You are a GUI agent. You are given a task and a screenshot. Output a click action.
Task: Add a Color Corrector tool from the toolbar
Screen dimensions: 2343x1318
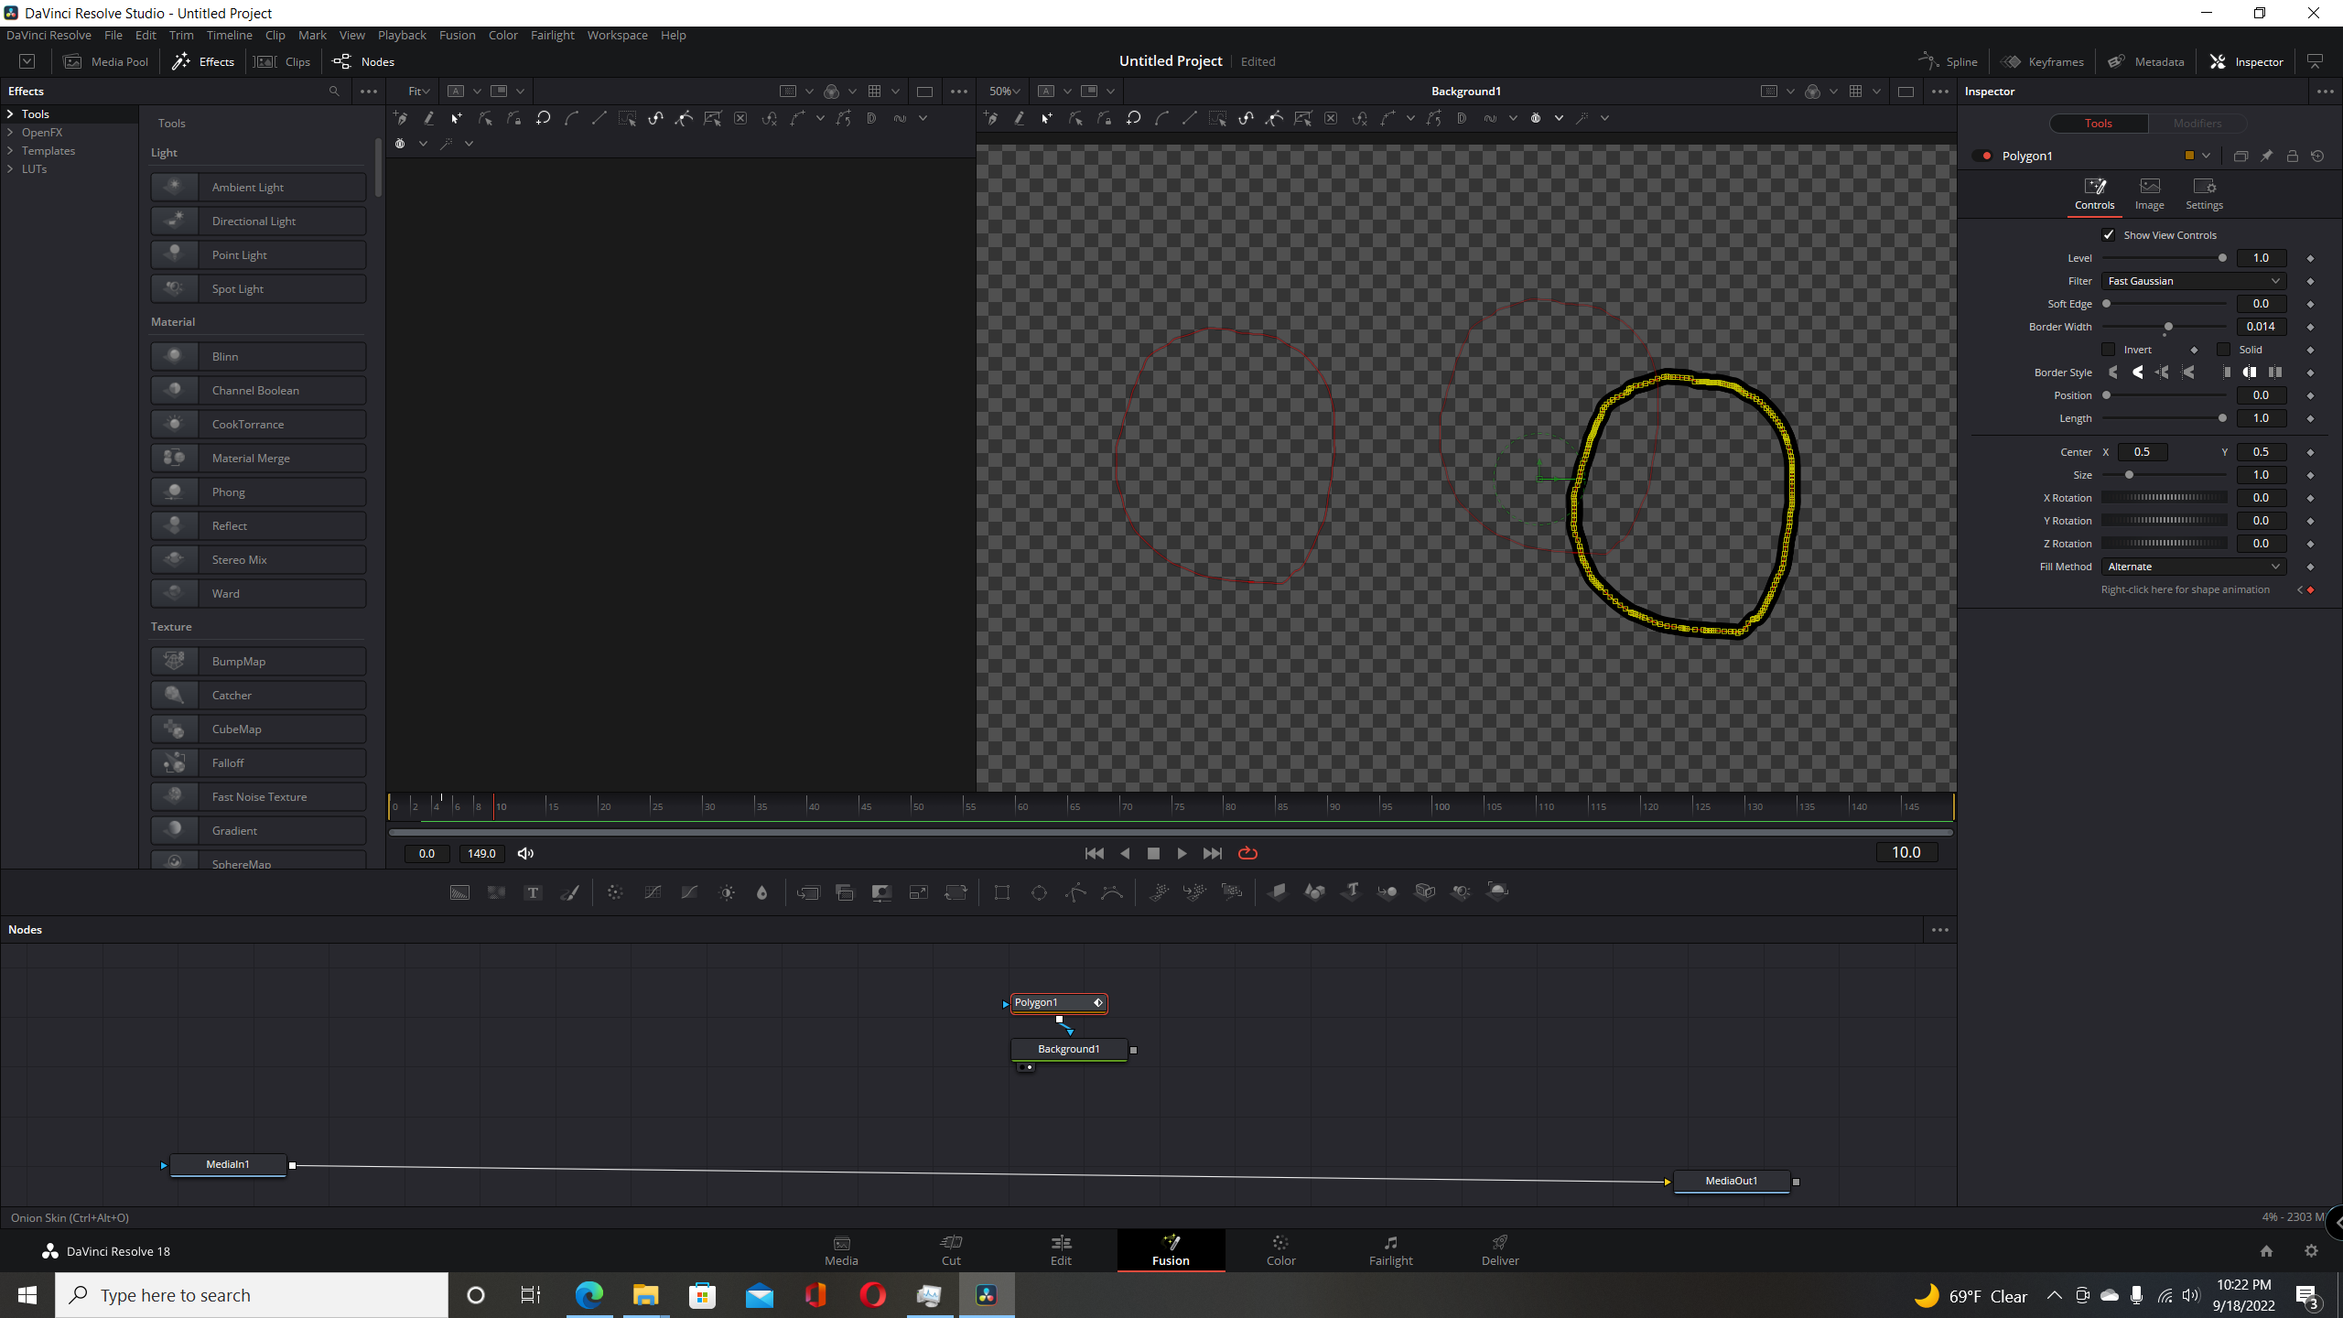coord(615,892)
